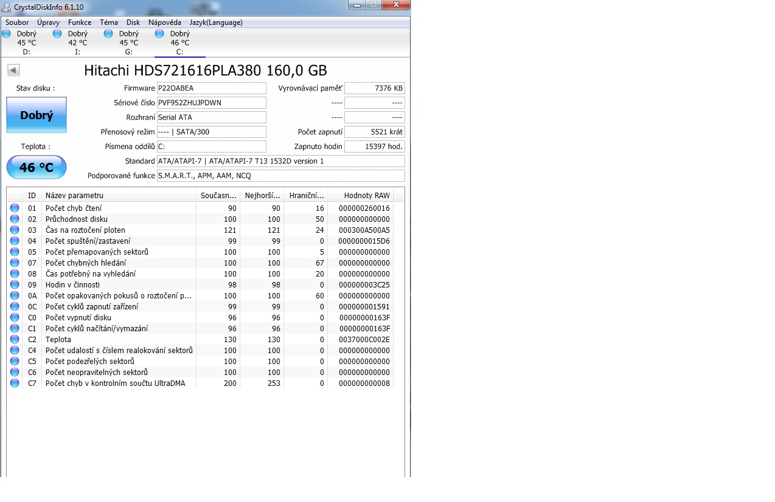Click RAW value 000000000008
The height and width of the screenshot is (502, 775).
(364, 383)
